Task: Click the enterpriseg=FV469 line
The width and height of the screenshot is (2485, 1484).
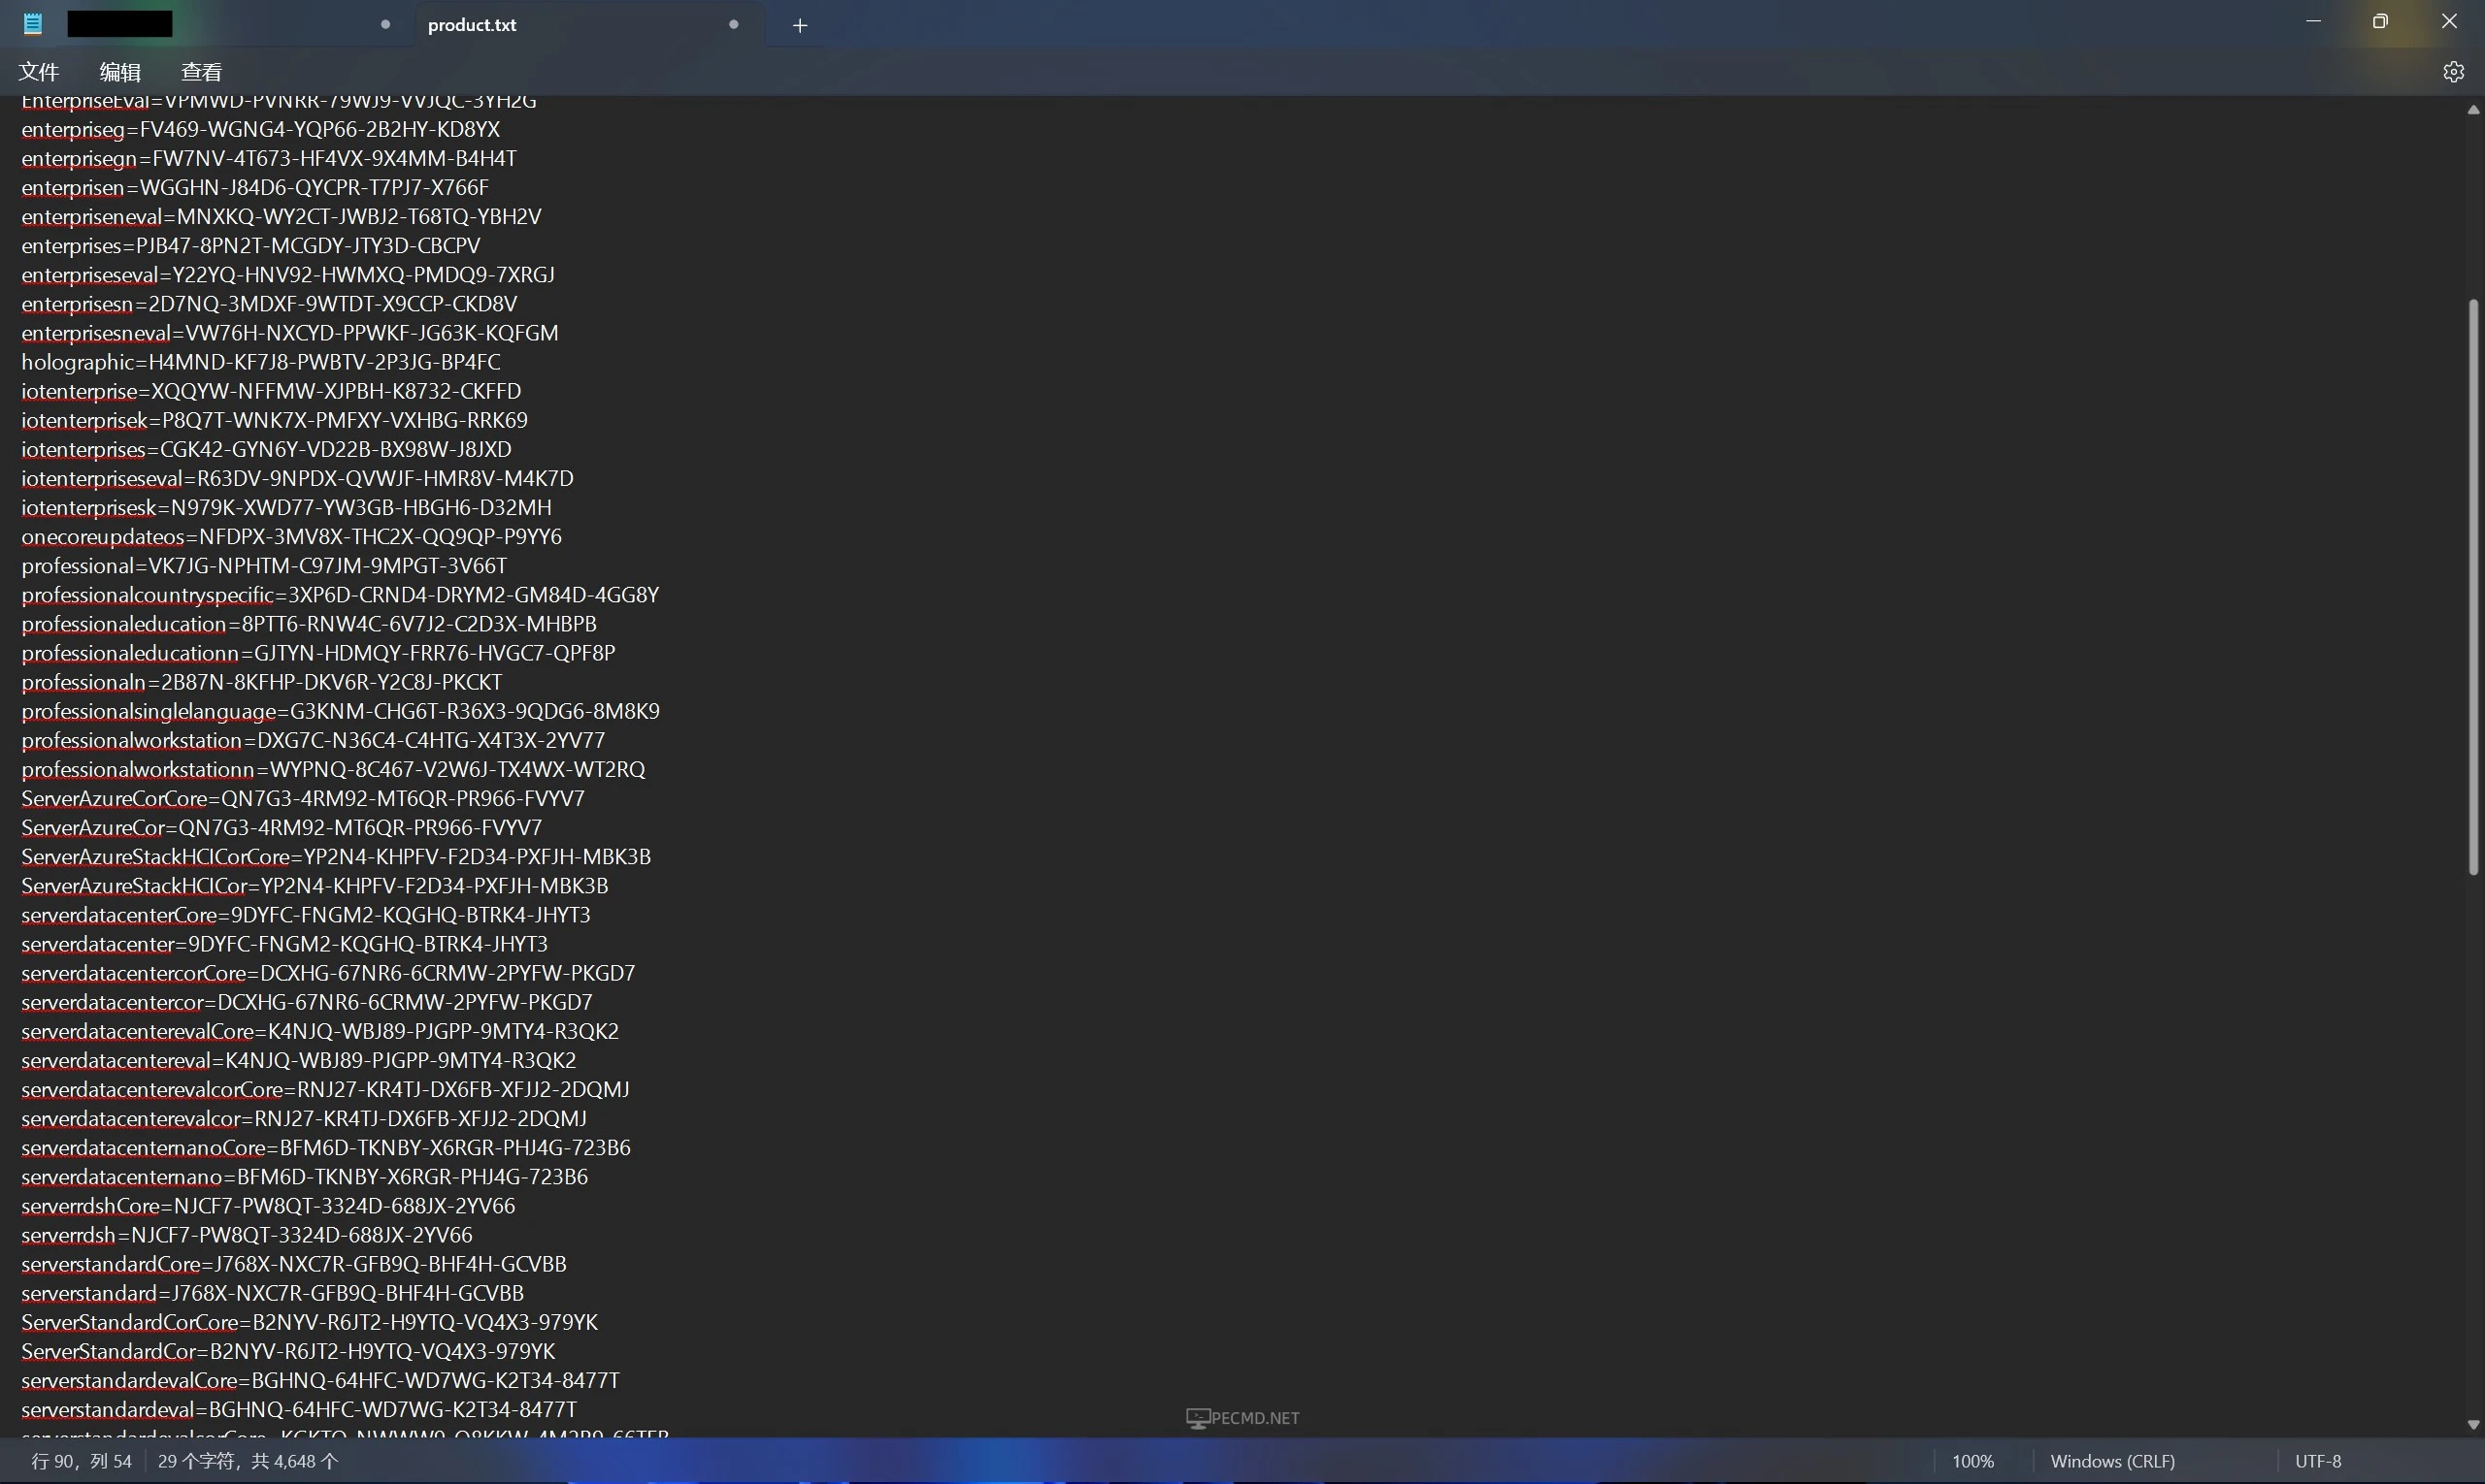Action: tap(260, 129)
